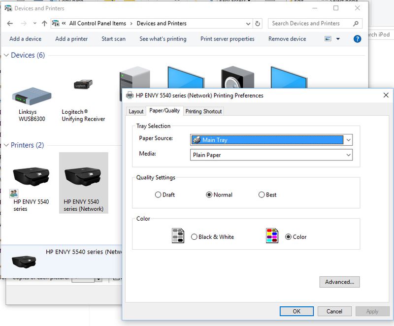Click the grayscale page icon
Viewport: 394px width, 326px height.
click(x=178, y=235)
